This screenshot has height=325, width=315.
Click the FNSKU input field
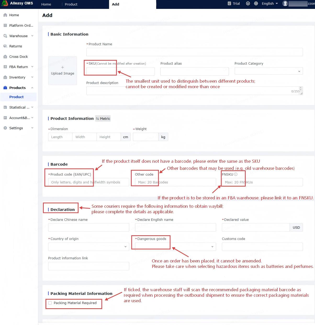click(x=262, y=182)
